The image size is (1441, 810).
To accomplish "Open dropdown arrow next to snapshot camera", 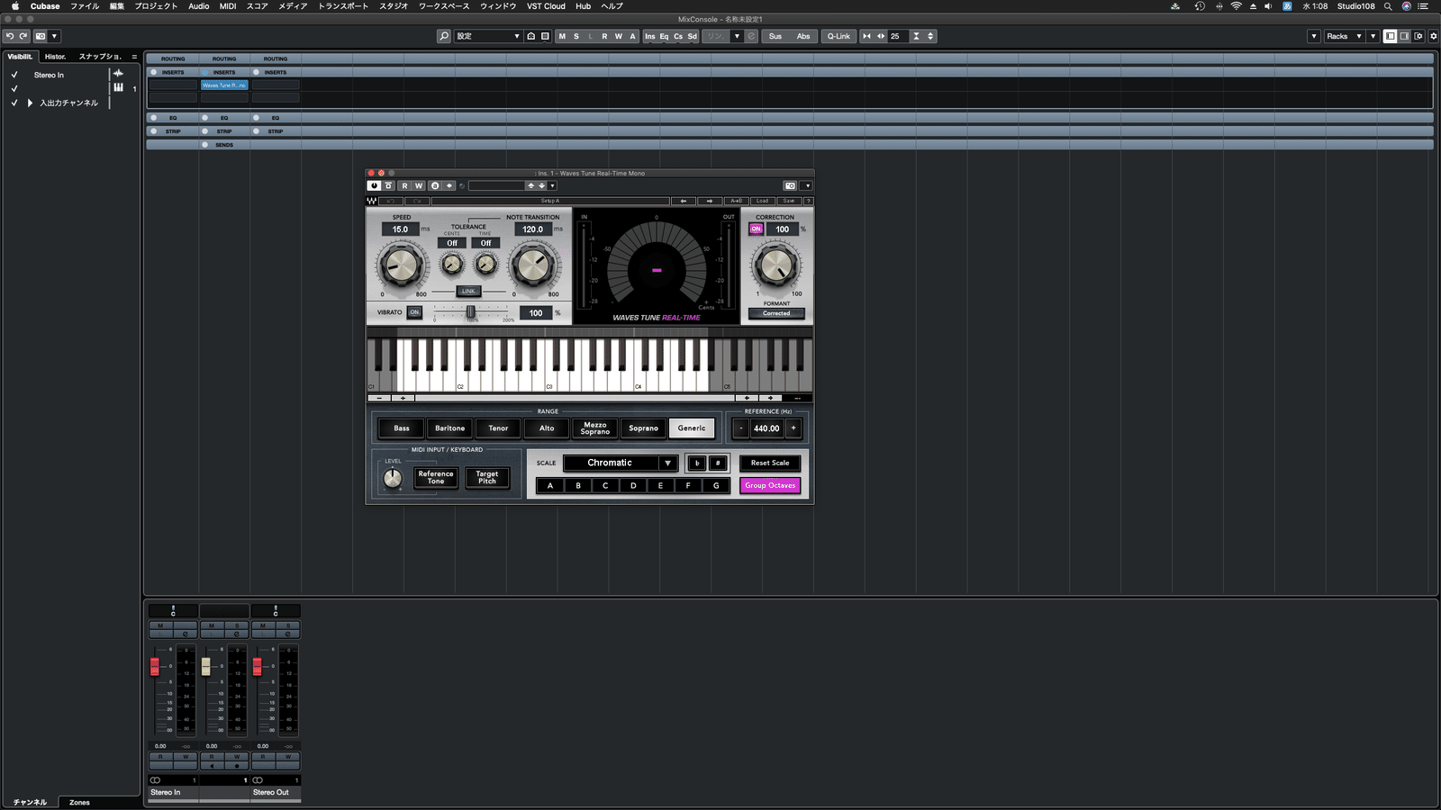I will 54,36.
